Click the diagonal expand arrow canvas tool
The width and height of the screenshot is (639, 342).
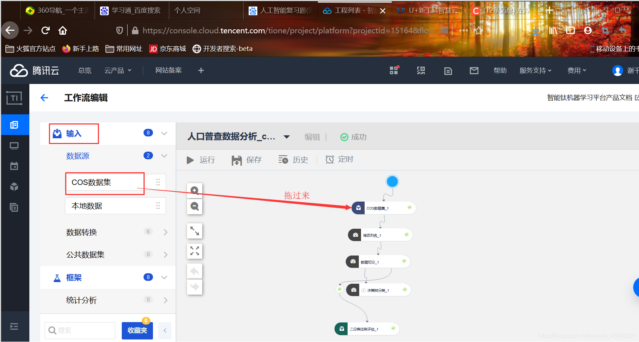[x=195, y=231]
